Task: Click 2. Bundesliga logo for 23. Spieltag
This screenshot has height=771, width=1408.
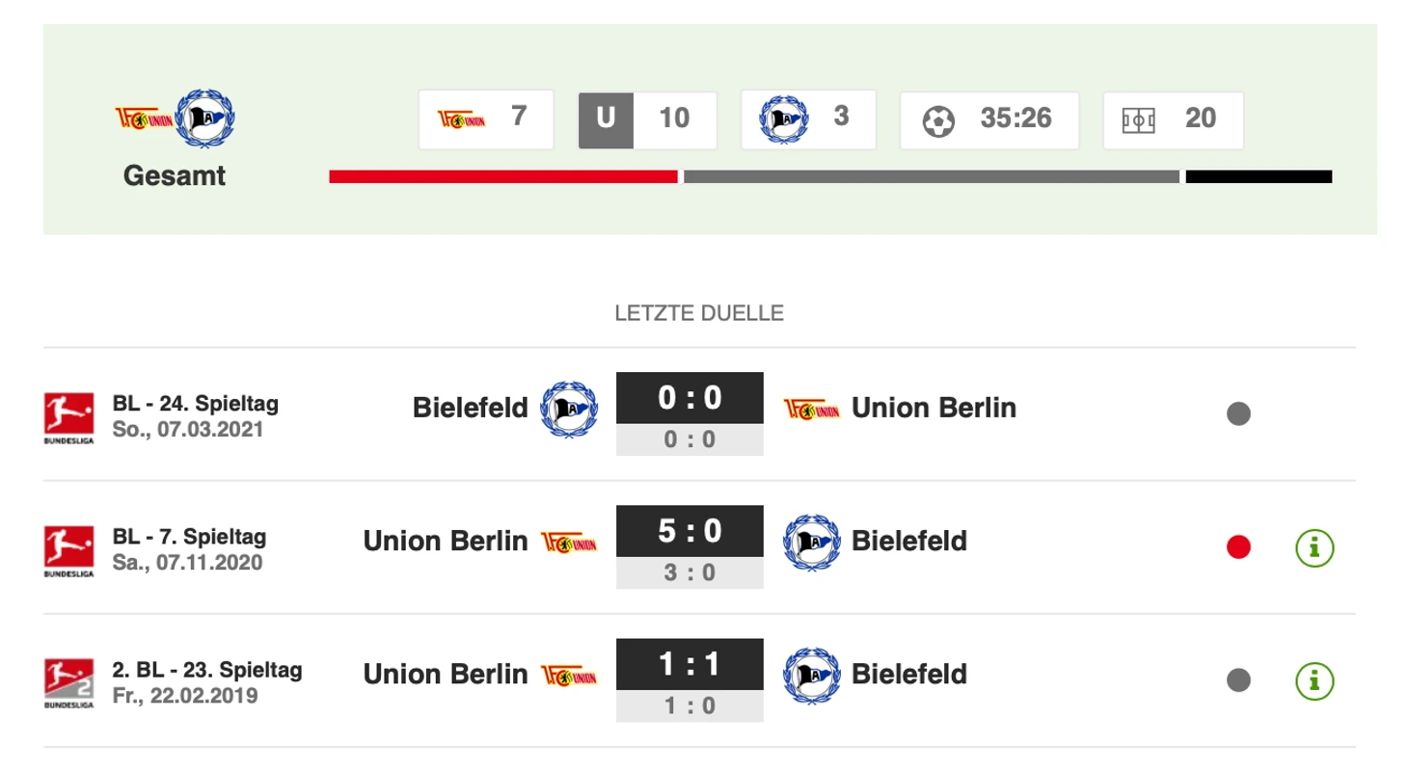Action: [68, 683]
